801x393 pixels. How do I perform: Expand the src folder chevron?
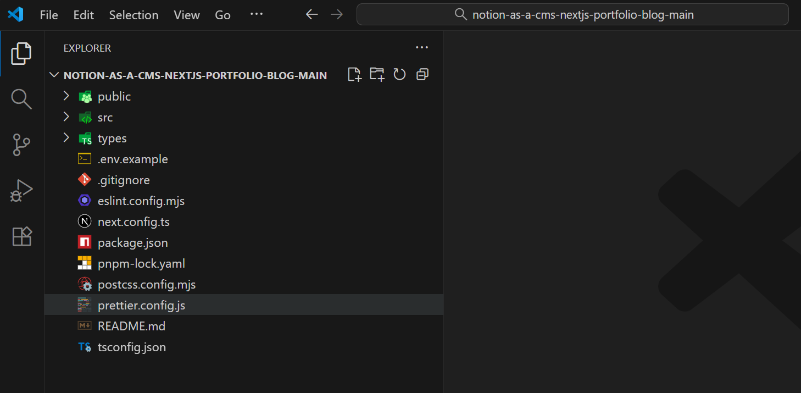click(66, 117)
